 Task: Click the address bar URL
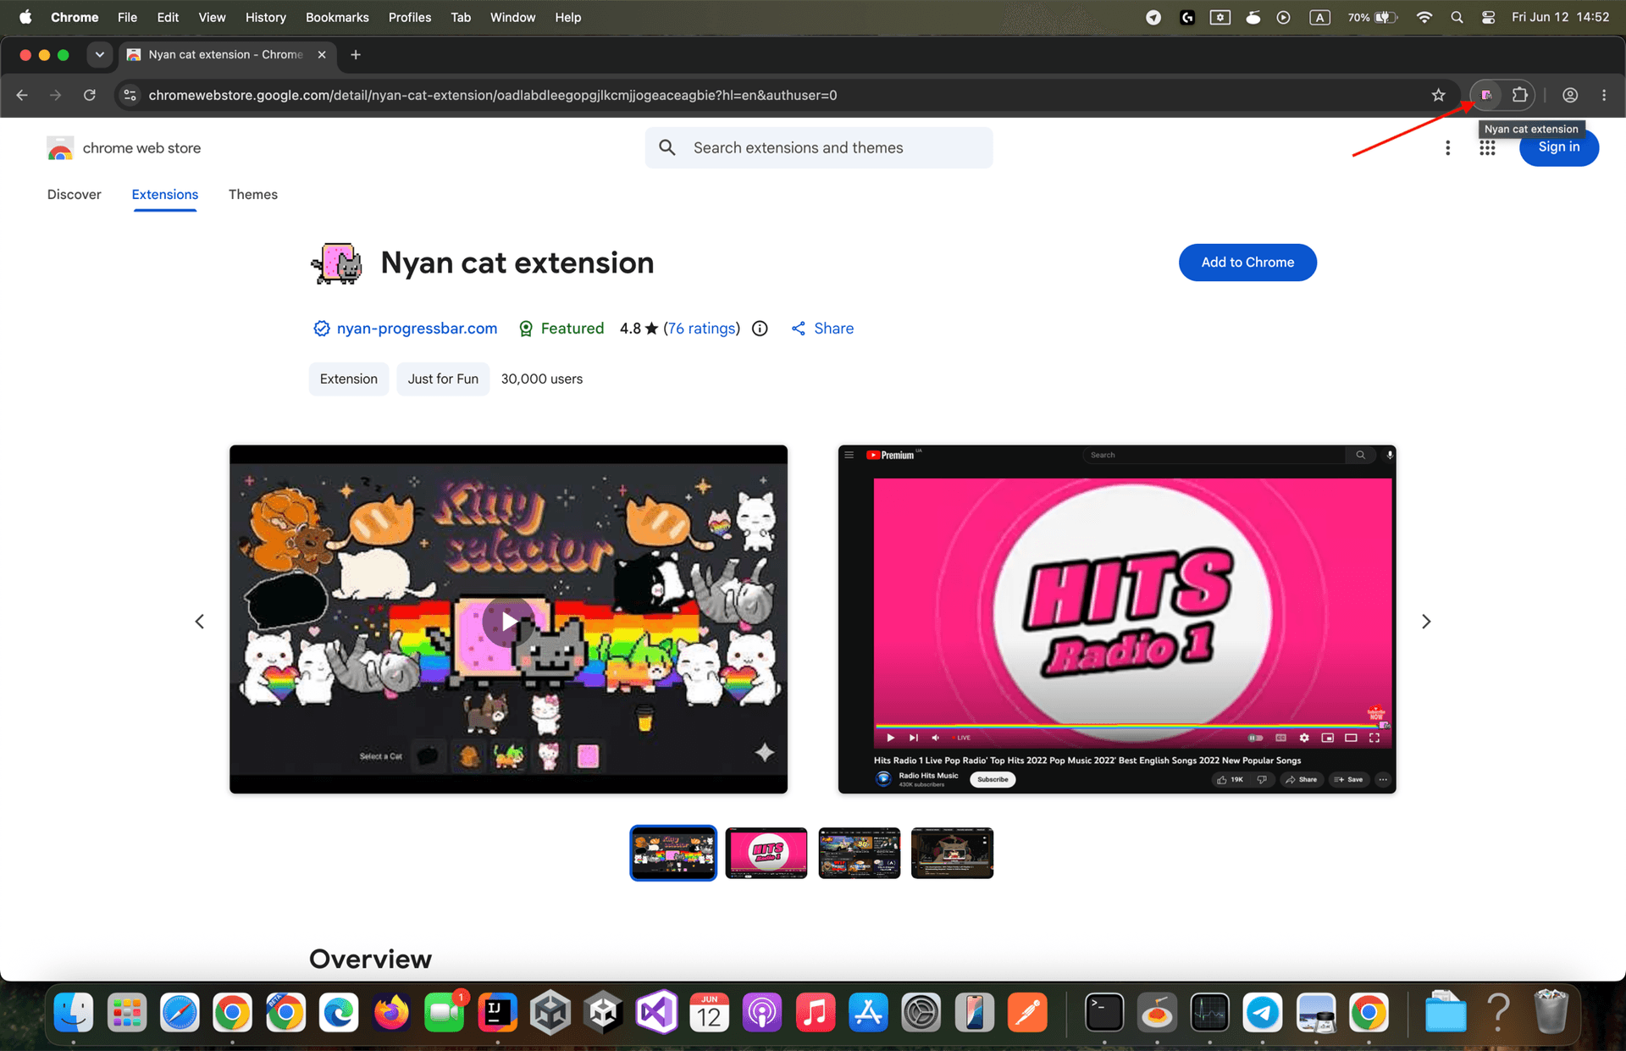pos(493,95)
